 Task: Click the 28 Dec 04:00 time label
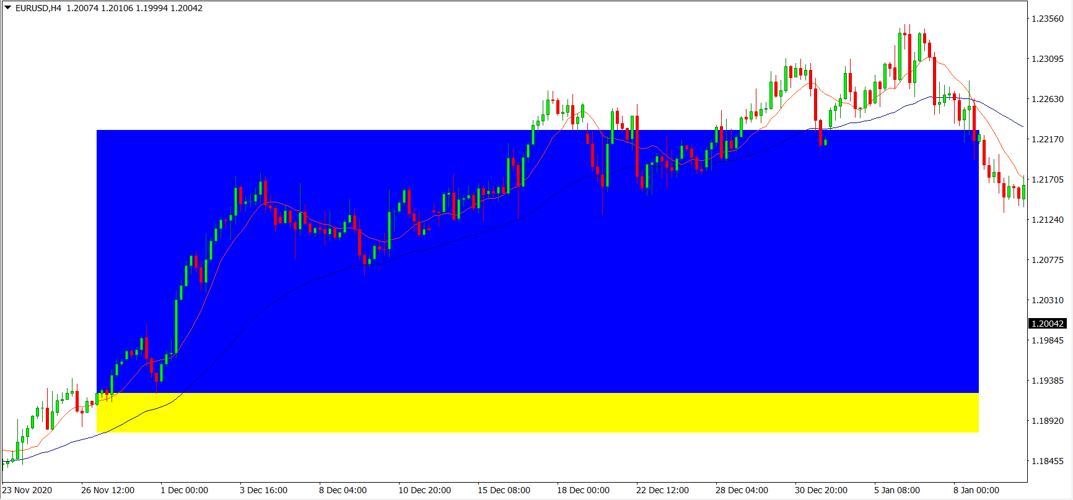click(x=742, y=490)
